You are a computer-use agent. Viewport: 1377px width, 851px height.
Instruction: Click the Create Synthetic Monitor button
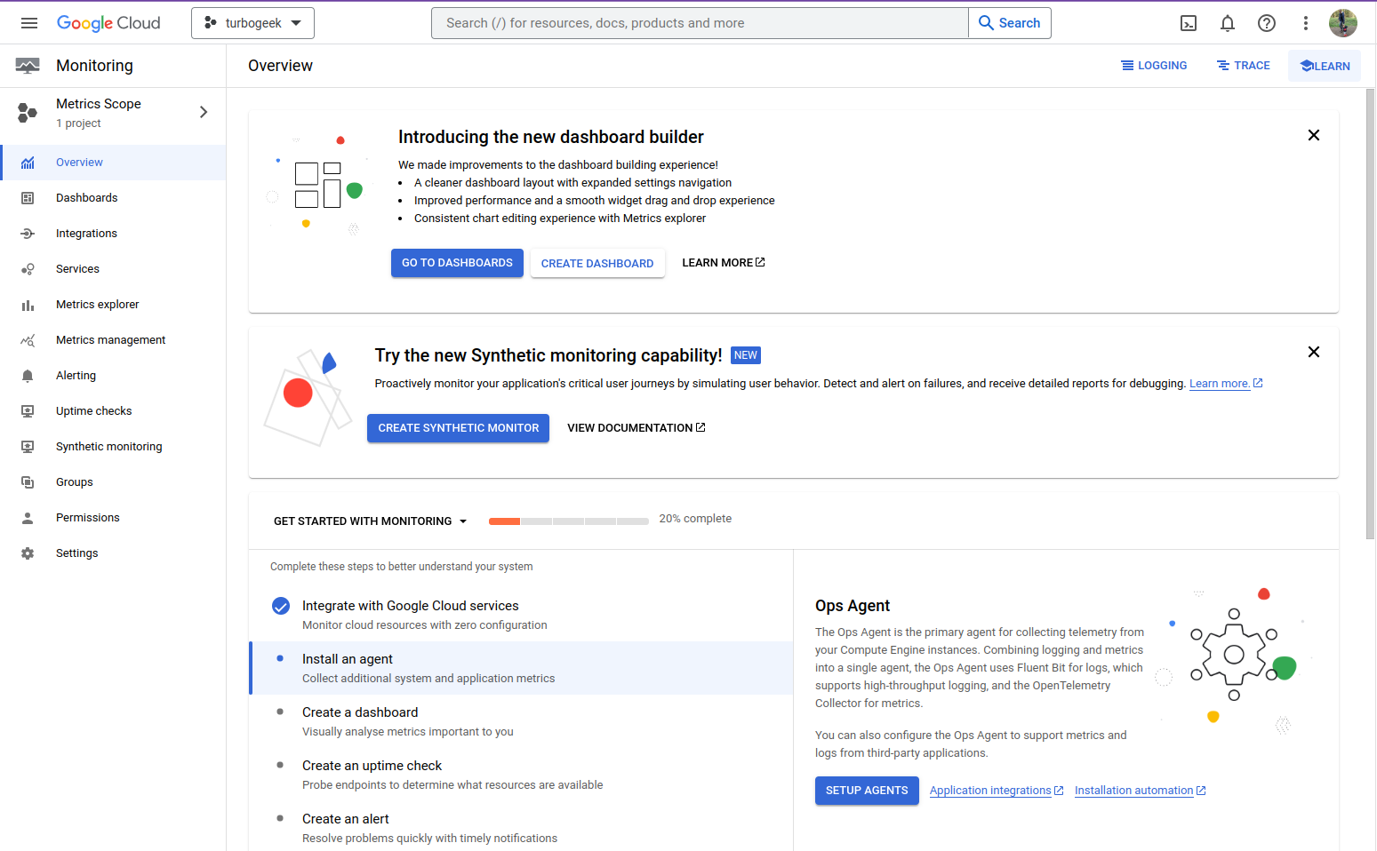point(458,428)
